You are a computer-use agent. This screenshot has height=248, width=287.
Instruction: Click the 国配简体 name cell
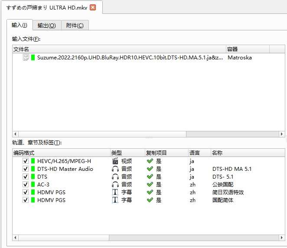coord(223,200)
